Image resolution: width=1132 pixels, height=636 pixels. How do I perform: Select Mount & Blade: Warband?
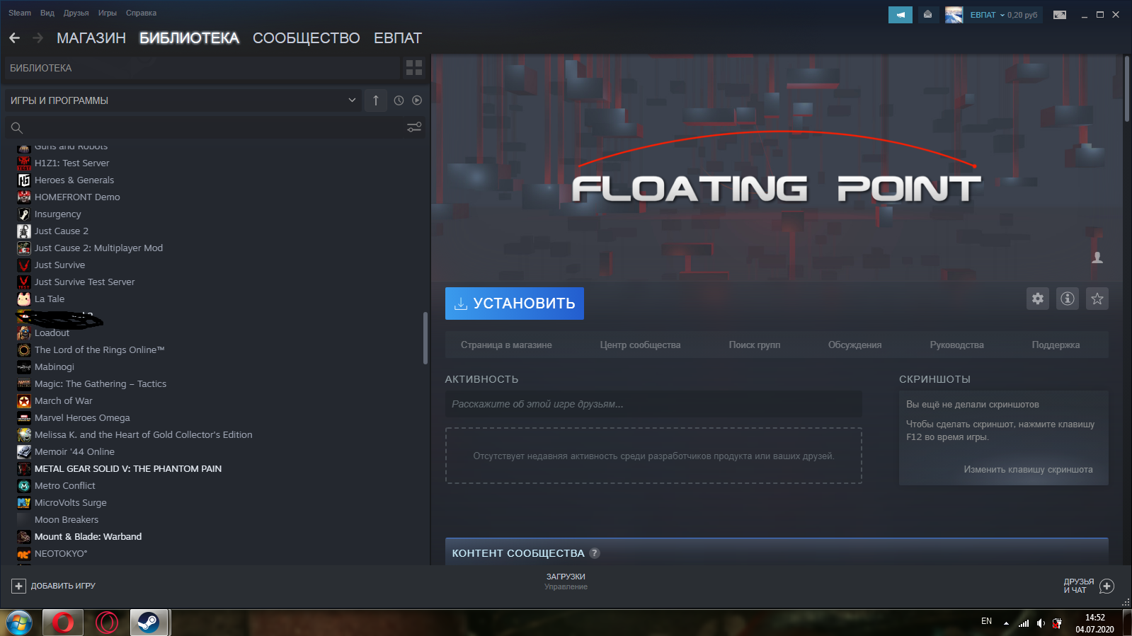tap(88, 536)
